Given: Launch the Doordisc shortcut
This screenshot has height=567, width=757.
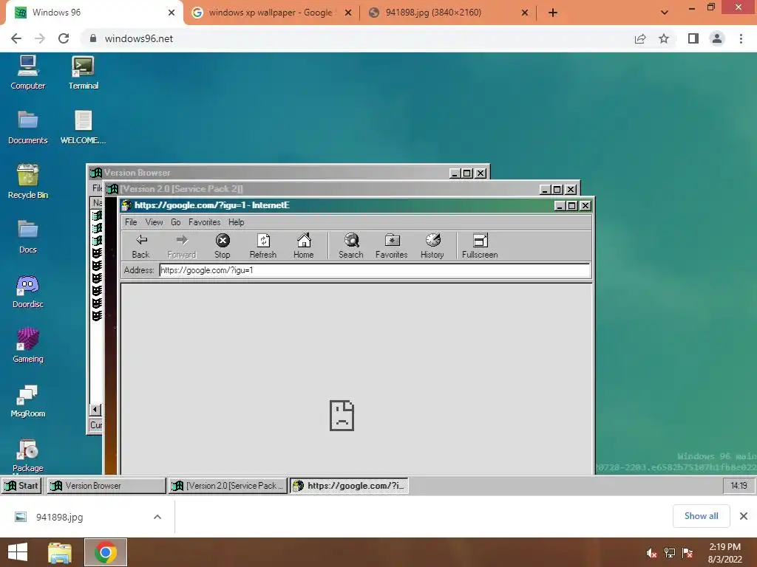Looking at the screenshot, I should point(27,291).
